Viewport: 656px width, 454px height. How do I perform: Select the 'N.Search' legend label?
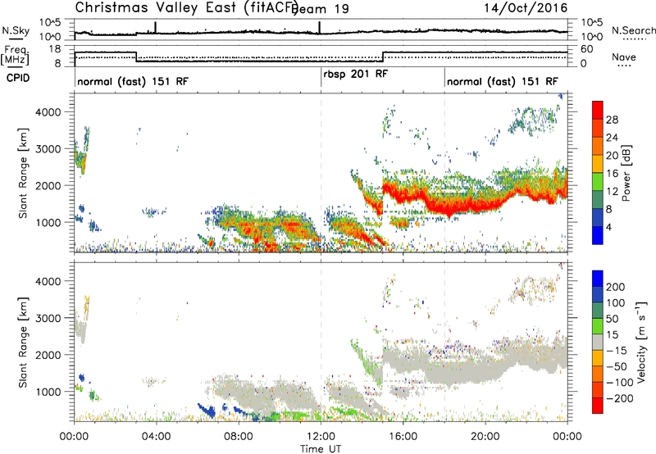pyautogui.click(x=633, y=30)
